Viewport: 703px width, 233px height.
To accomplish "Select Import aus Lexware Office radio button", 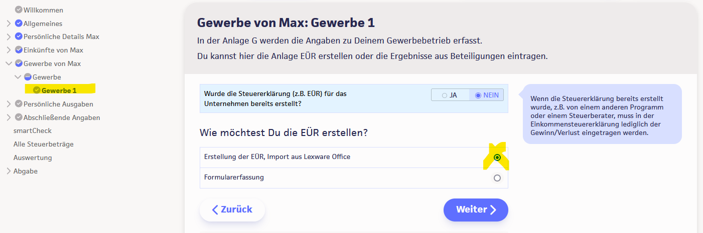I will coord(497,157).
